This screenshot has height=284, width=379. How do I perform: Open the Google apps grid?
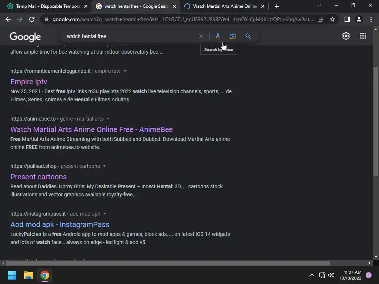363,36
